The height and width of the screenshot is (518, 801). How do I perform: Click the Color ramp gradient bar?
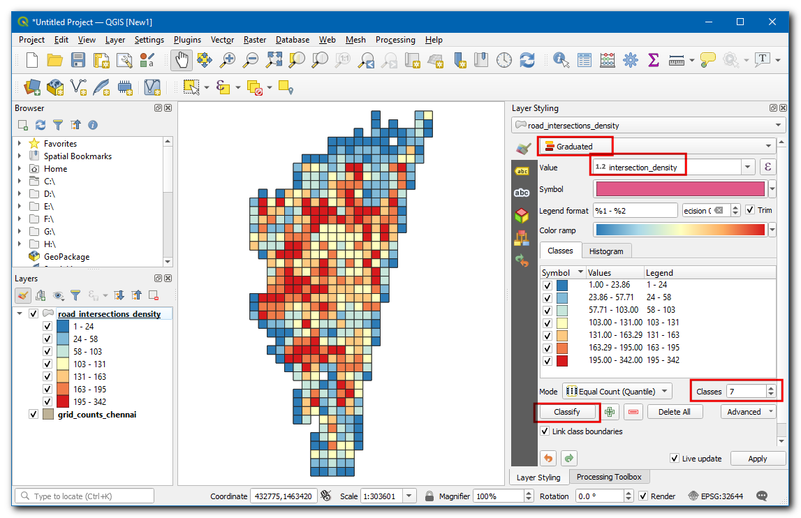[x=680, y=230]
